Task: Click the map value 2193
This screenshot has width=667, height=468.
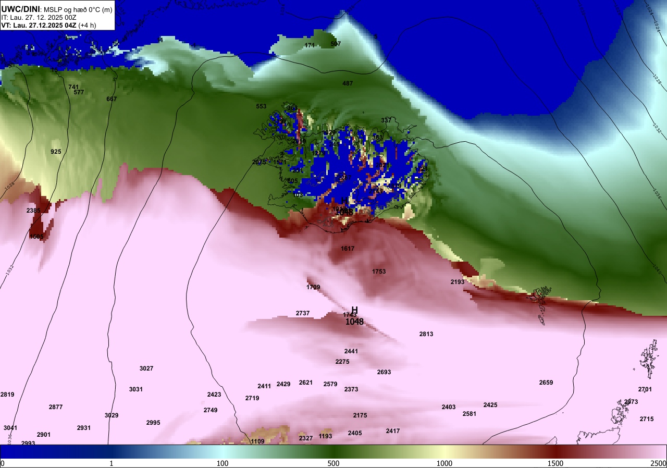Action: [x=458, y=282]
